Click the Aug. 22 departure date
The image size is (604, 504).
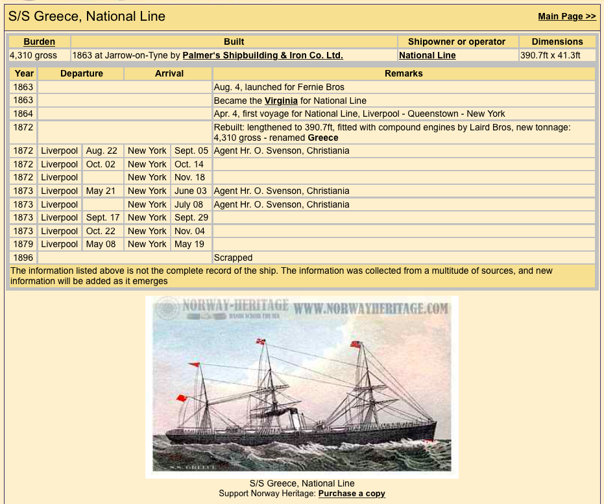pos(101,151)
